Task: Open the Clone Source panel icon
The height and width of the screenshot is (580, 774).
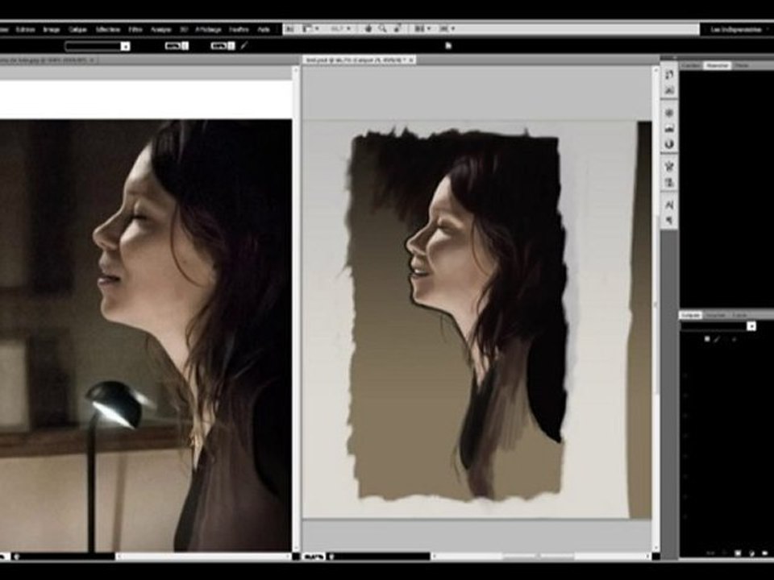Action: click(669, 183)
